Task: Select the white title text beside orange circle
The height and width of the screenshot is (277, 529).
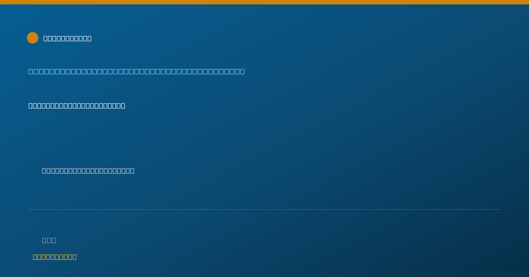Action: (67, 38)
